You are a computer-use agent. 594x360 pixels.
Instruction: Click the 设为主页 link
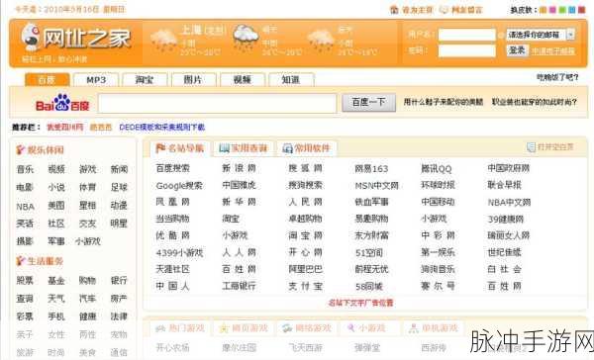[417, 10]
